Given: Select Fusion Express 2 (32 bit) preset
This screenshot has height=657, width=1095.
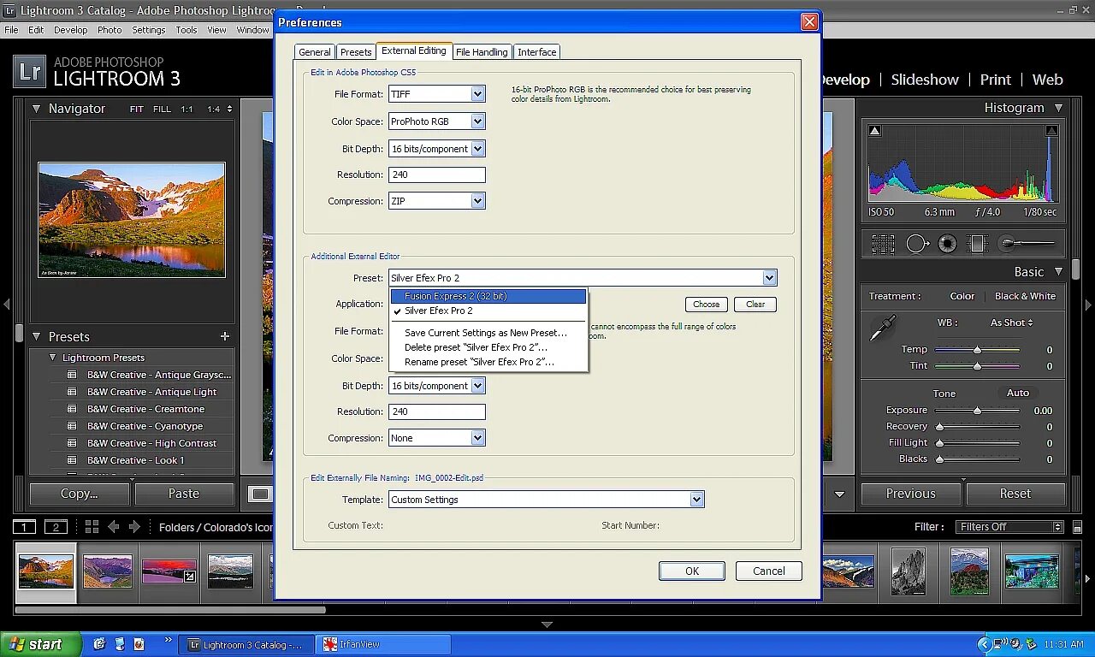Looking at the screenshot, I should 488,296.
